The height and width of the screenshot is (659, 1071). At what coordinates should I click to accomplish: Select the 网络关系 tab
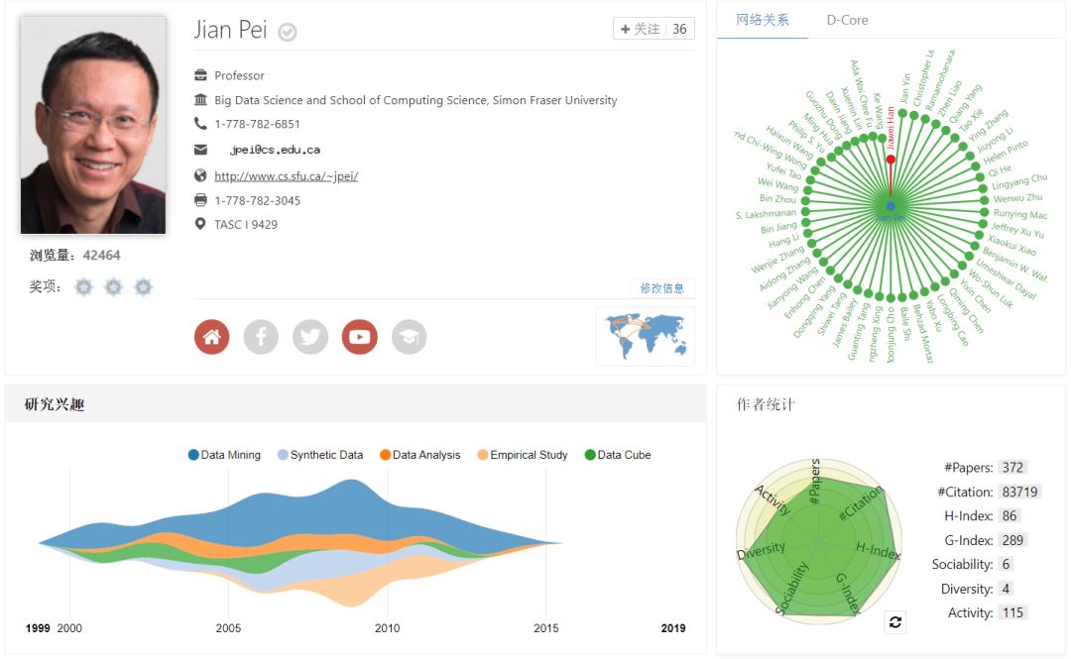click(763, 20)
